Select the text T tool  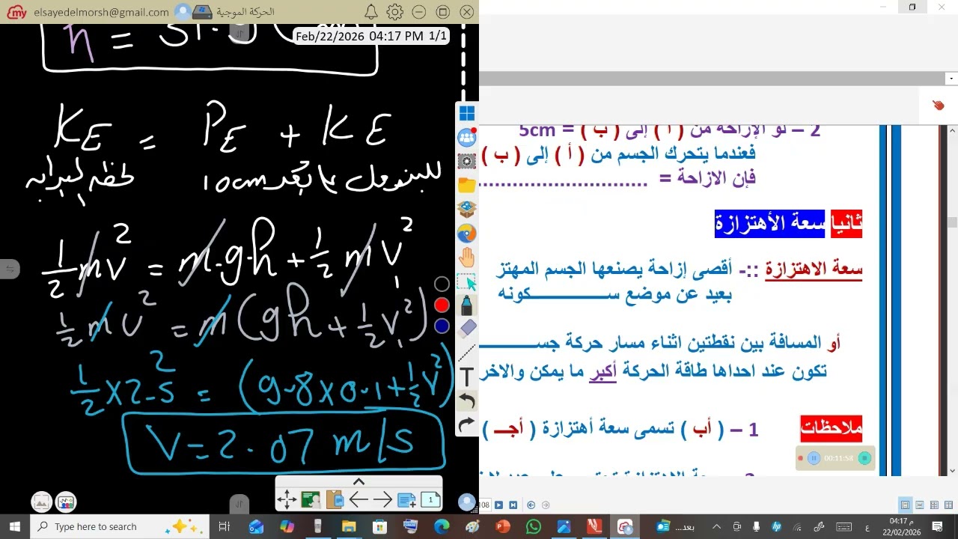click(467, 377)
